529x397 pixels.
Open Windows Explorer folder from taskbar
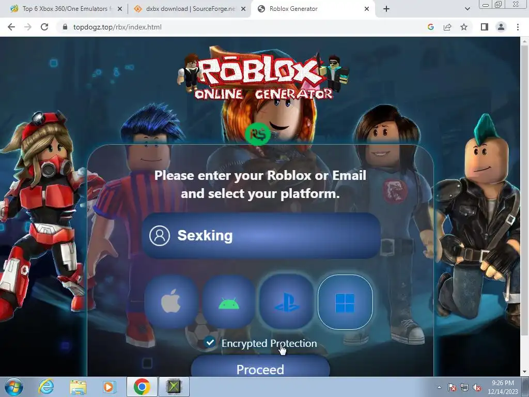[78, 387]
